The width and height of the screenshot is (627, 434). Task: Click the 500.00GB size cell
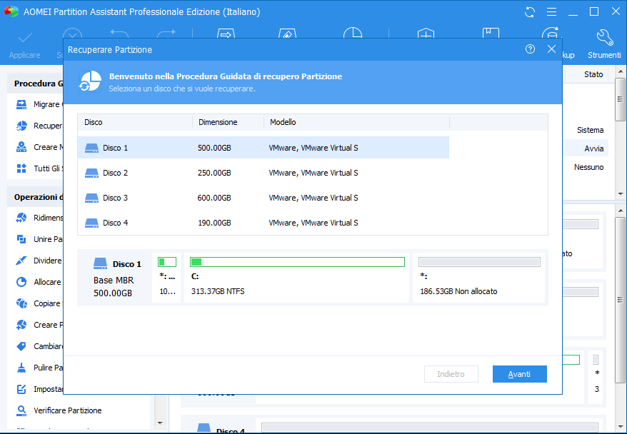[x=214, y=148]
